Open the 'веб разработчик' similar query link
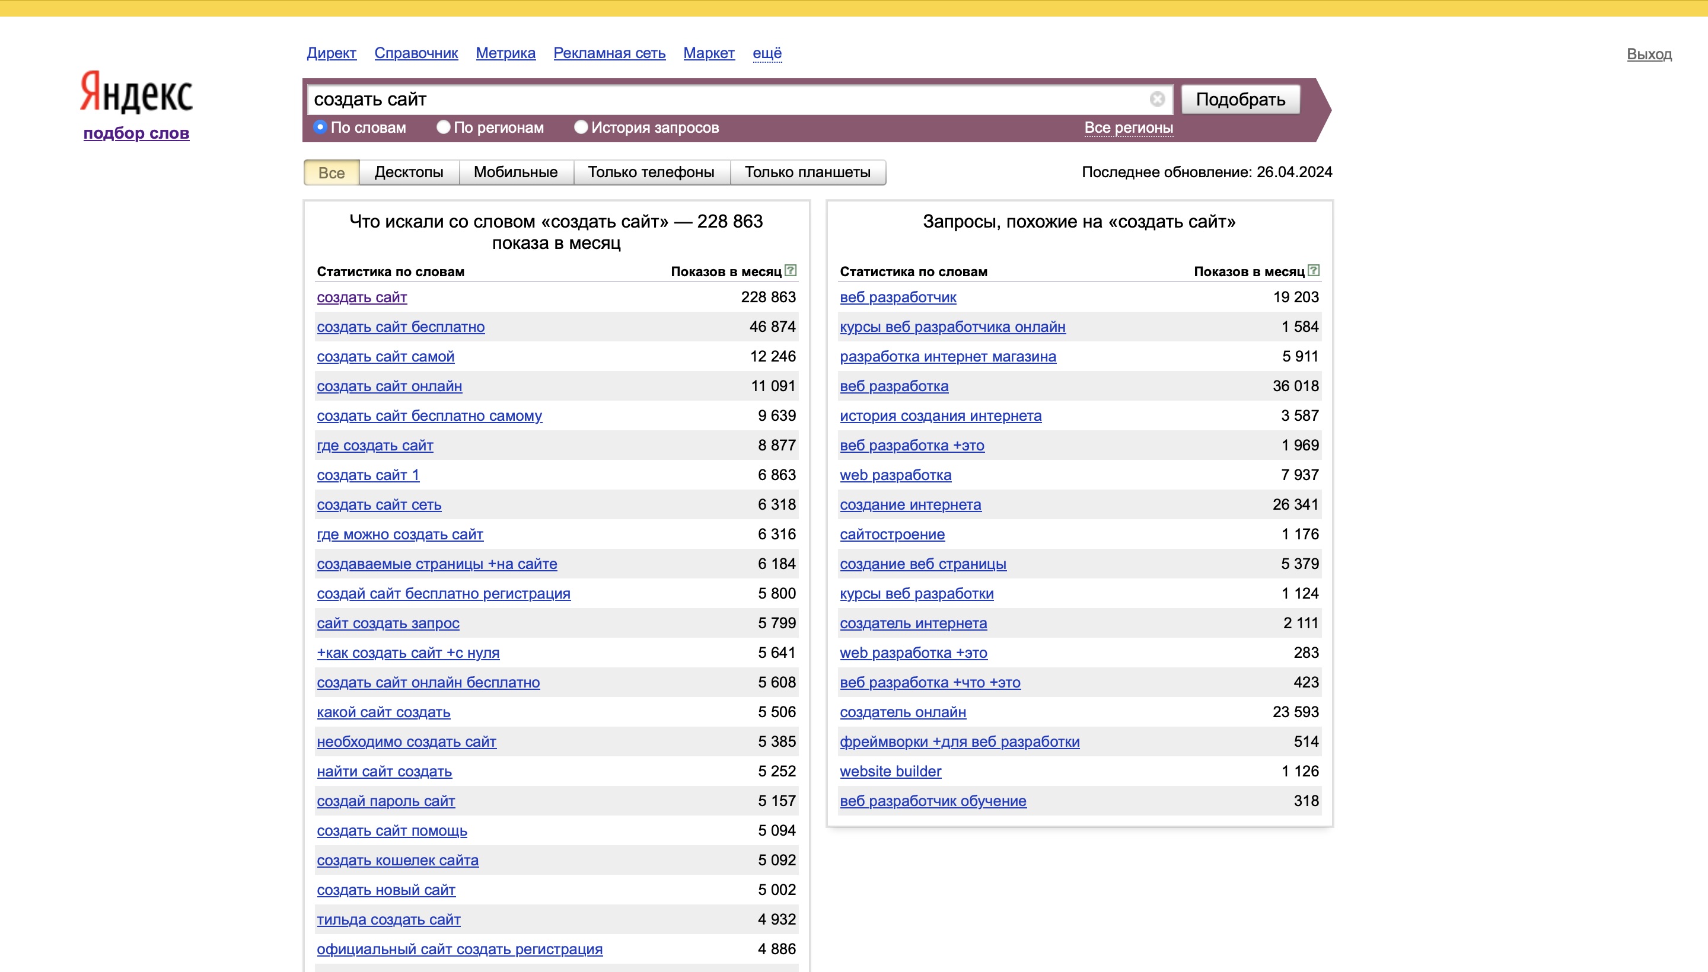The image size is (1708, 972). (898, 297)
